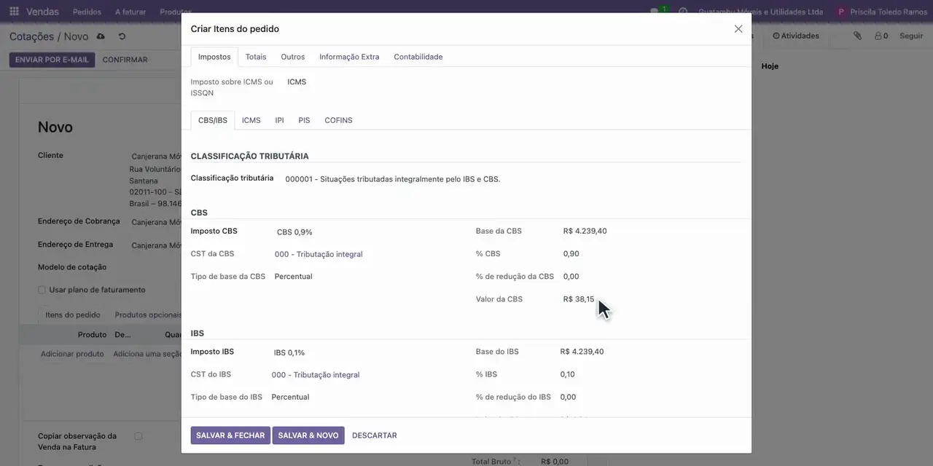Click the paperclip attachments icon
The width and height of the screenshot is (933, 466).
click(x=858, y=36)
